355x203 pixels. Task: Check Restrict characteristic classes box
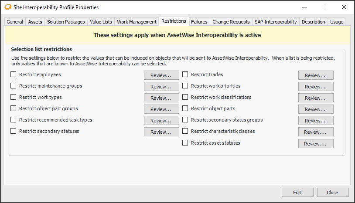pyautogui.click(x=185, y=131)
